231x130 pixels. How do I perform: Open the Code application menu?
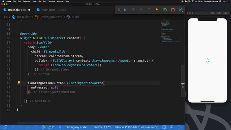9,1
